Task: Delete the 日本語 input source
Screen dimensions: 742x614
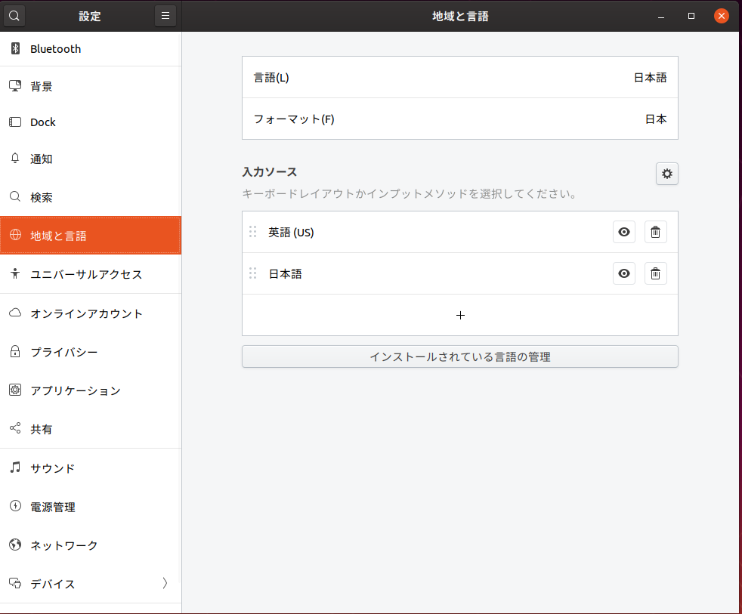Action: tap(655, 273)
